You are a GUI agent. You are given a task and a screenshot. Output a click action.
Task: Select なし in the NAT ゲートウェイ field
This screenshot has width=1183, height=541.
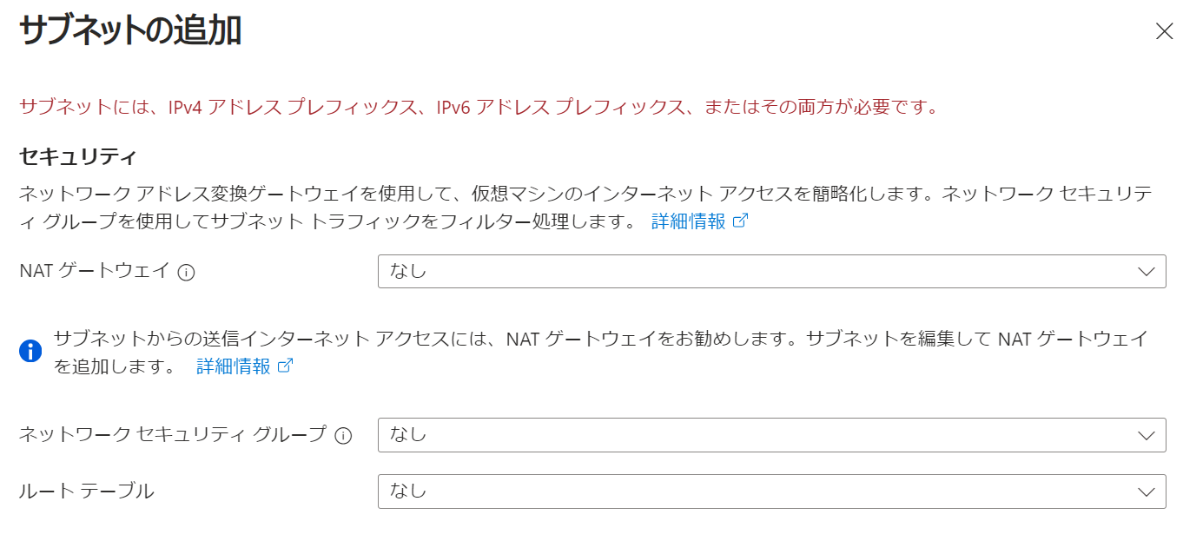pyautogui.click(x=408, y=271)
